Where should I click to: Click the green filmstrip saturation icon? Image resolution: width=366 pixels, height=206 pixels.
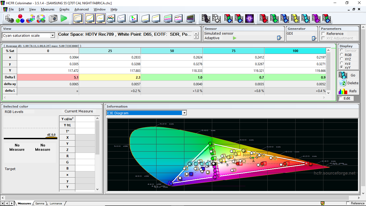click(274, 19)
